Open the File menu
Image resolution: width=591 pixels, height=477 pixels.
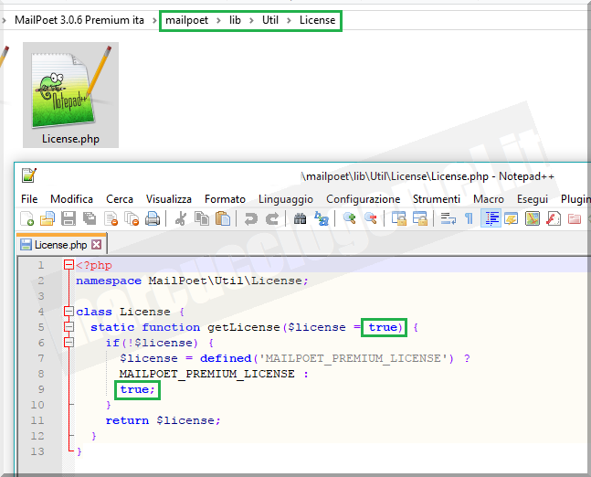pyautogui.click(x=29, y=198)
